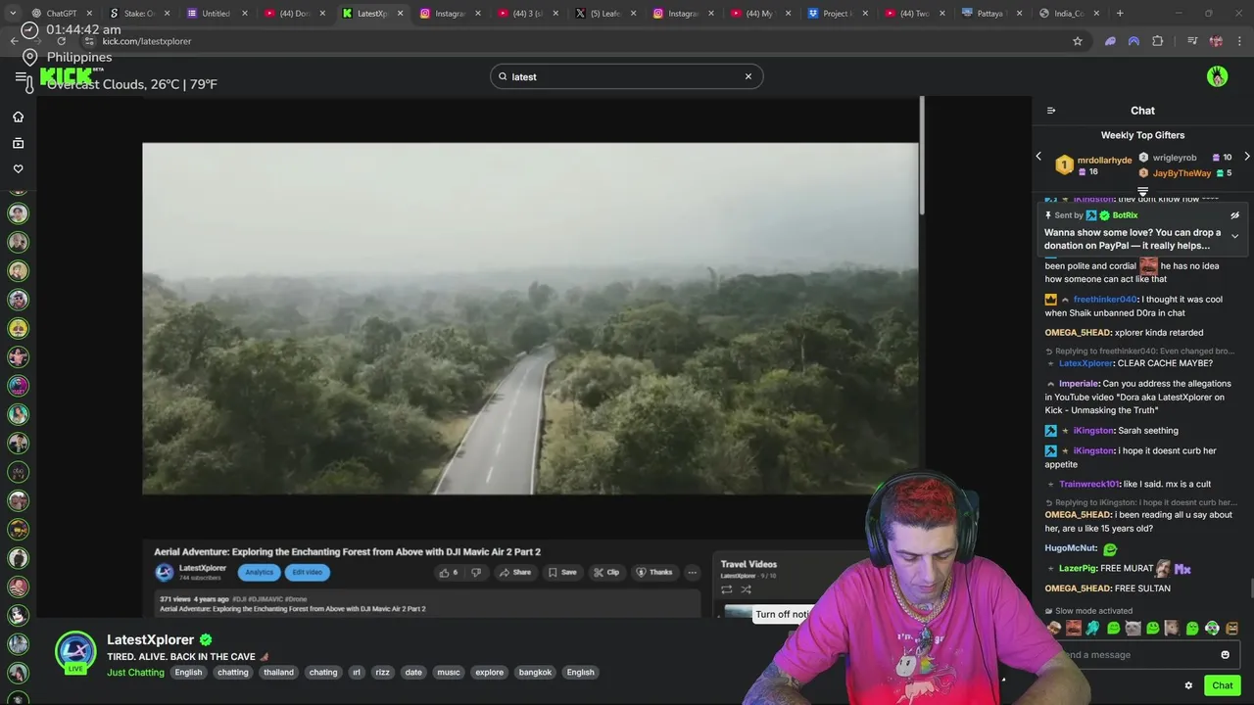Clear the search box with the X

click(x=748, y=76)
